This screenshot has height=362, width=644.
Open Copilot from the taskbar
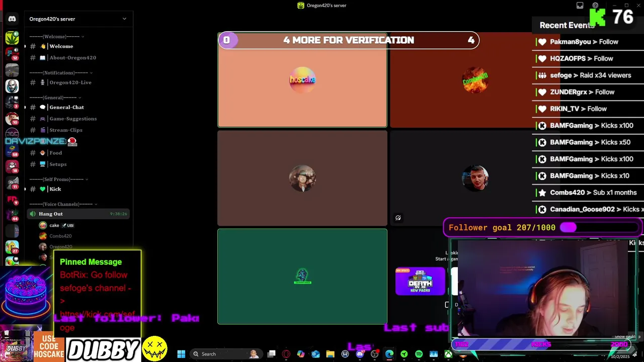301,354
